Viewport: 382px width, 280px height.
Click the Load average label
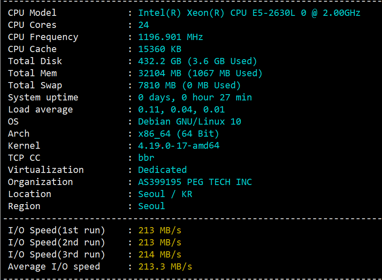click(40, 110)
